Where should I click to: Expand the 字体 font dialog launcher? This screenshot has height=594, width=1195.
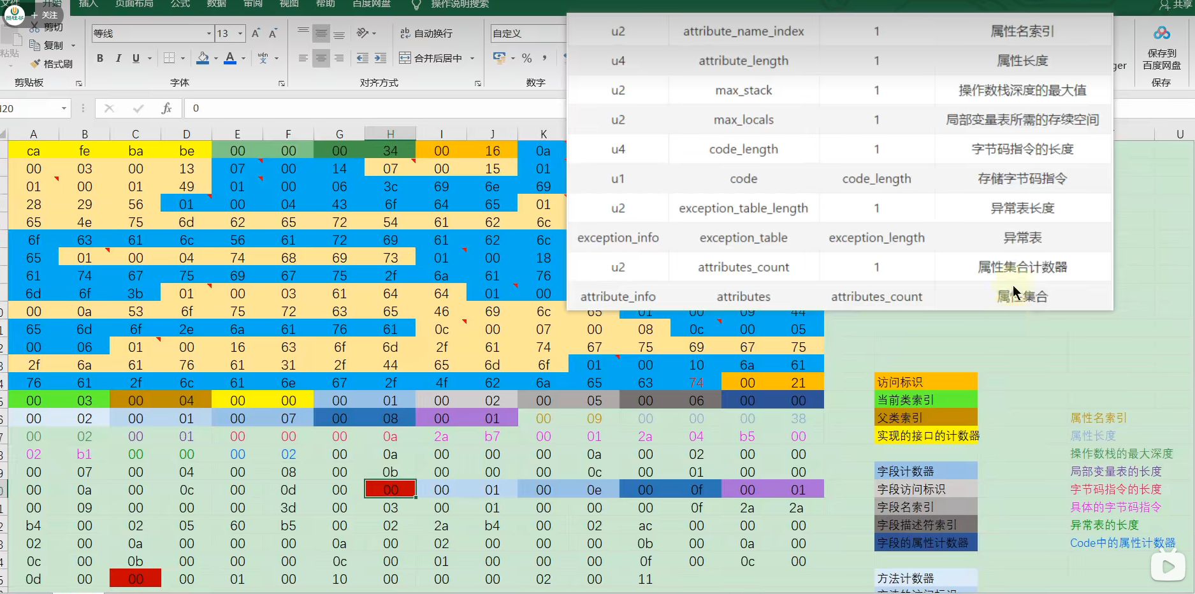(x=281, y=83)
